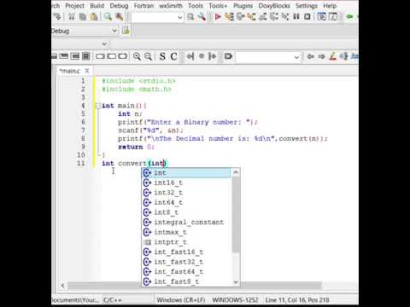Open the Debugging windows icon

322,17
